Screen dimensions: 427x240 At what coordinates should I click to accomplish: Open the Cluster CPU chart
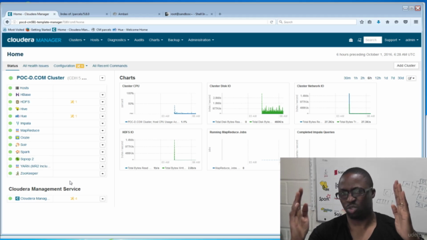tap(161, 104)
